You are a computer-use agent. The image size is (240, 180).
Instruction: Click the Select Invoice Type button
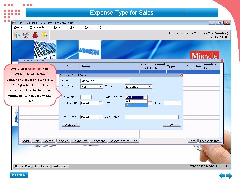point(124,141)
